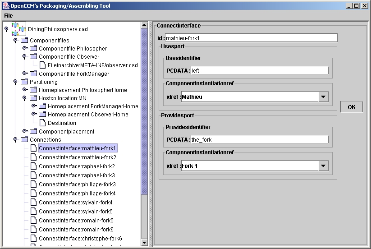The height and width of the screenshot is (249, 371).
Task: Click the mathieu-fork2 connection file icon
Action: (x=33, y=157)
